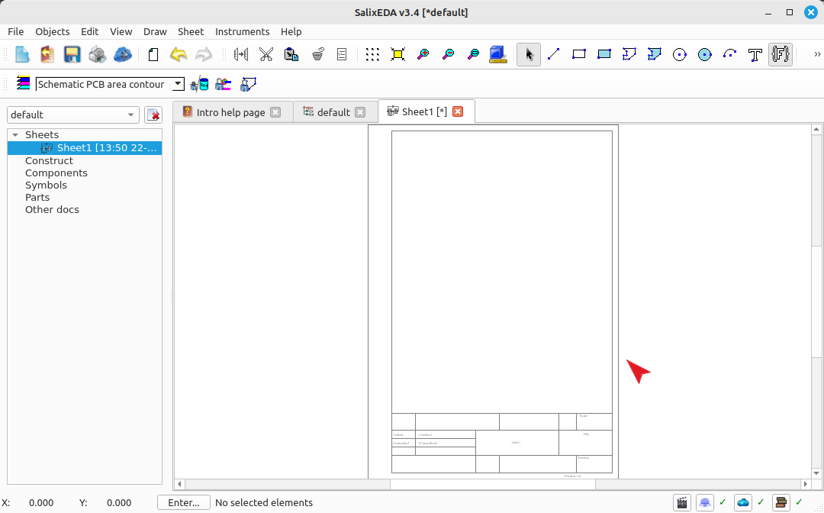This screenshot has width=824, height=513.
Task: Click the globe network status icon
Action: 705,502
